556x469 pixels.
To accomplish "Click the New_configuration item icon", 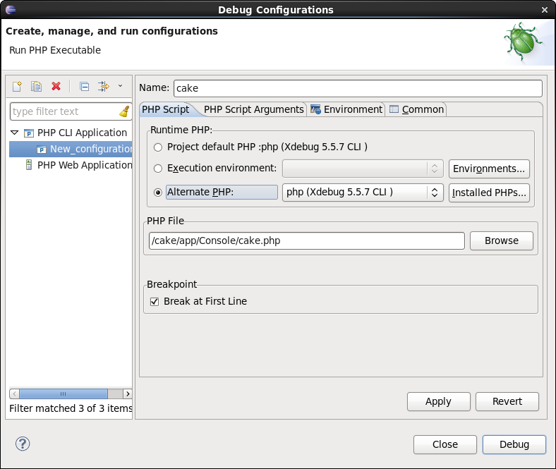I will coord(42,150).
